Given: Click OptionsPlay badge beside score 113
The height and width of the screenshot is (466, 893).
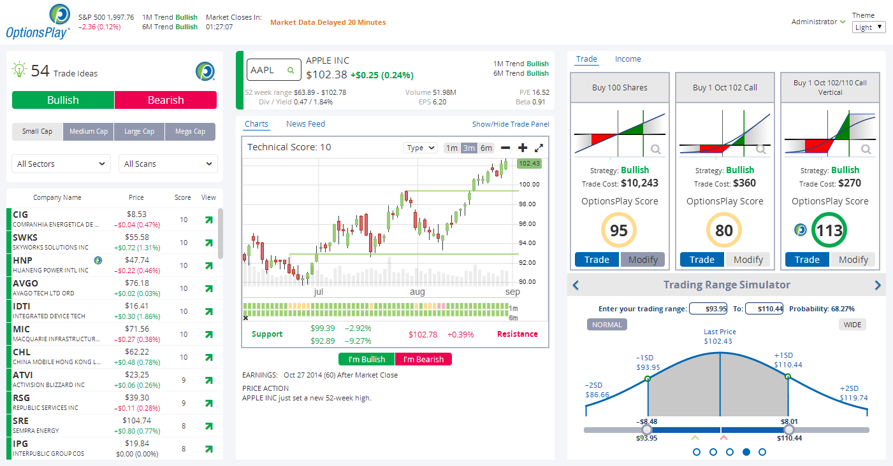Looking at the screenshot, I should tap(801, 230).
